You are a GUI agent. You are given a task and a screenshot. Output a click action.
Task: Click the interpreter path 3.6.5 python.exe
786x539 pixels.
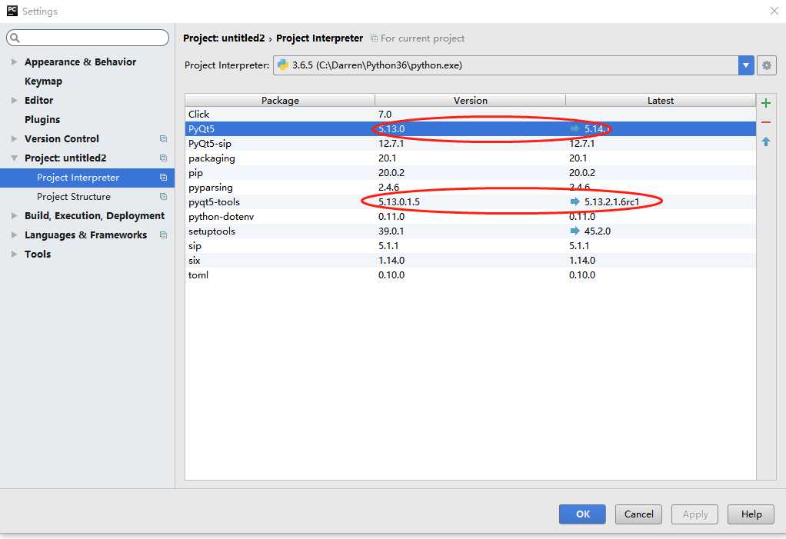tap(377, 65)
